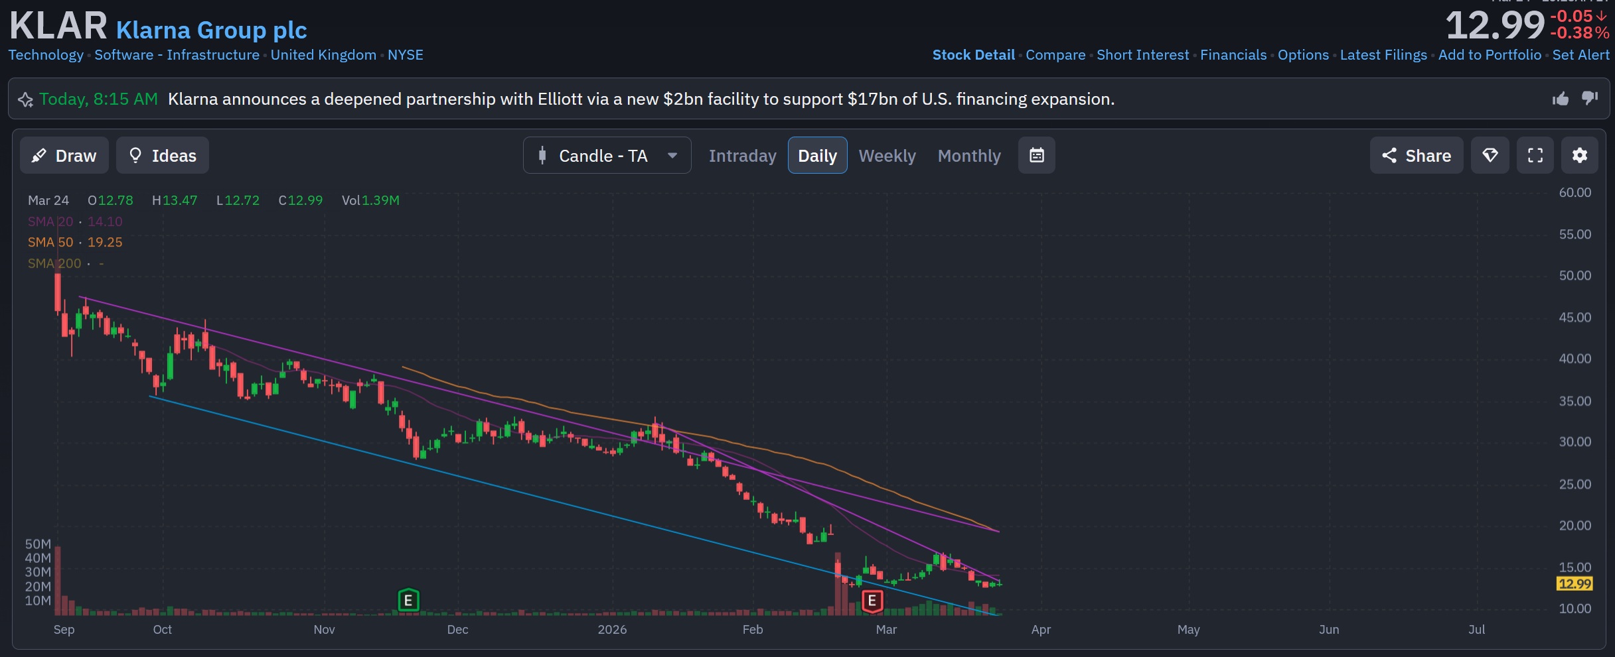
Task: Open the Technology sector link
Action: (x=46, y=55)
